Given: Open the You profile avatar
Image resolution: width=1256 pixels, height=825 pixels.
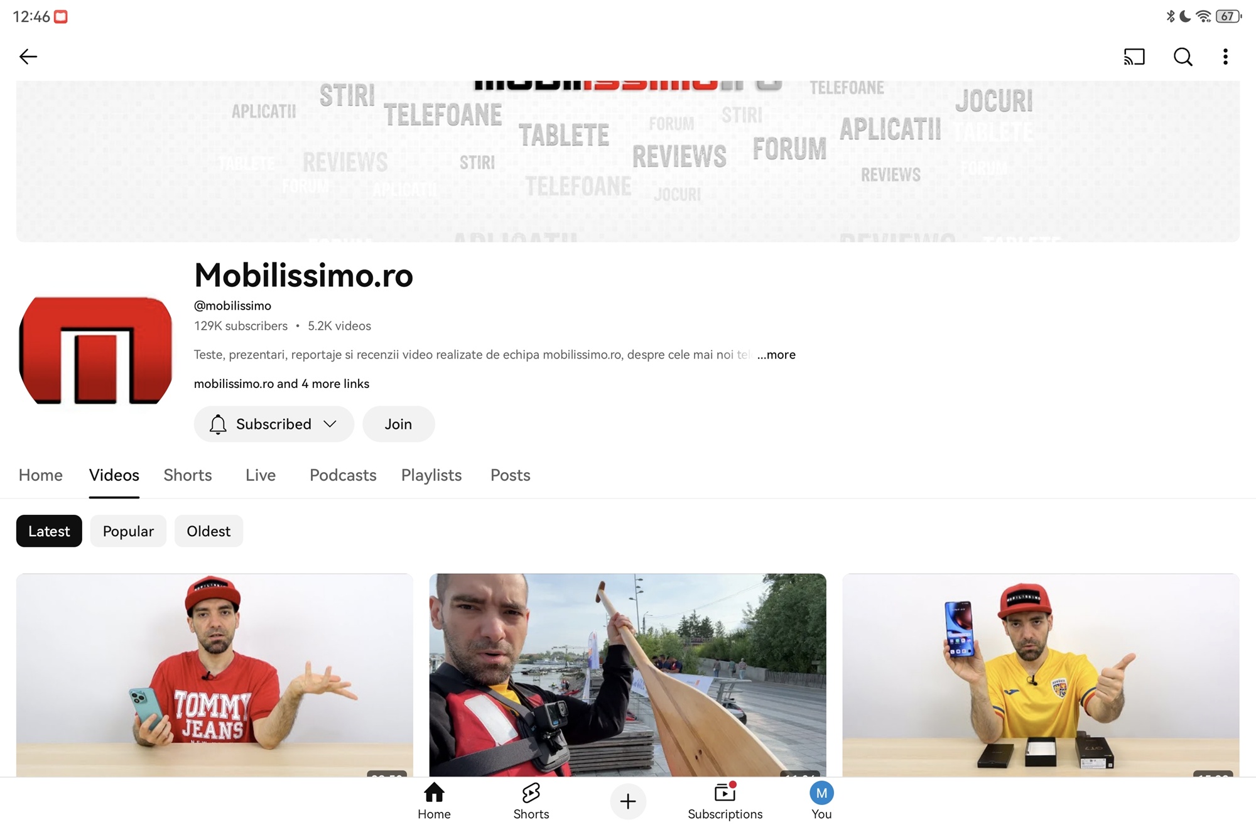Looking at the screenshot, I should [x=821, y=801].
